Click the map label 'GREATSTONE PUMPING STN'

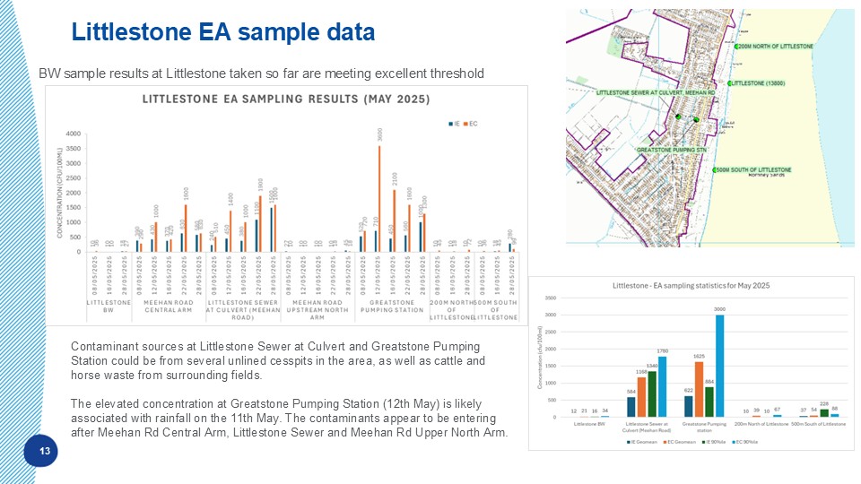pos(672,150)
